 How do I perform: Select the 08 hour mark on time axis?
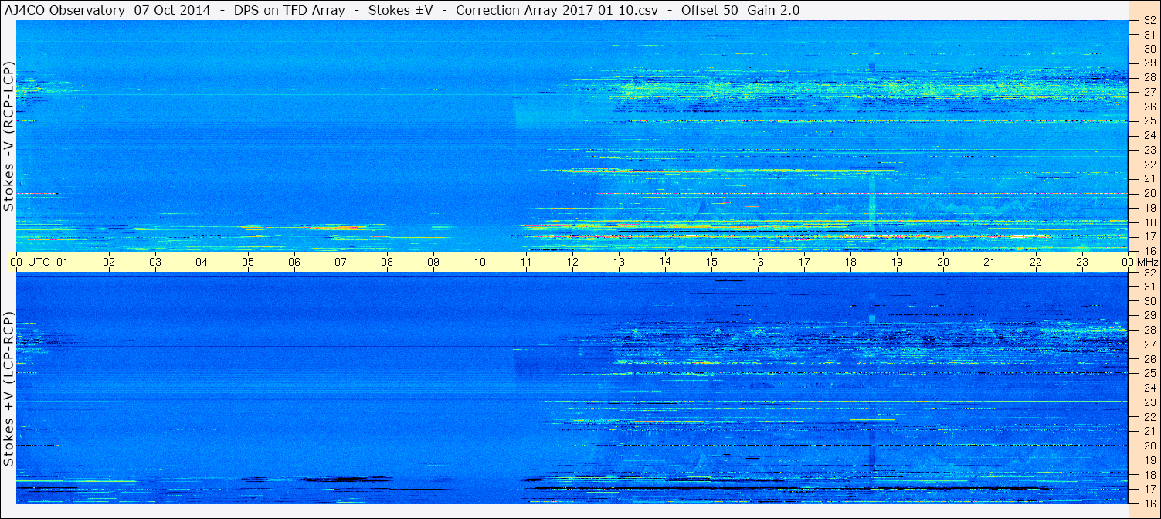point(387,262)
